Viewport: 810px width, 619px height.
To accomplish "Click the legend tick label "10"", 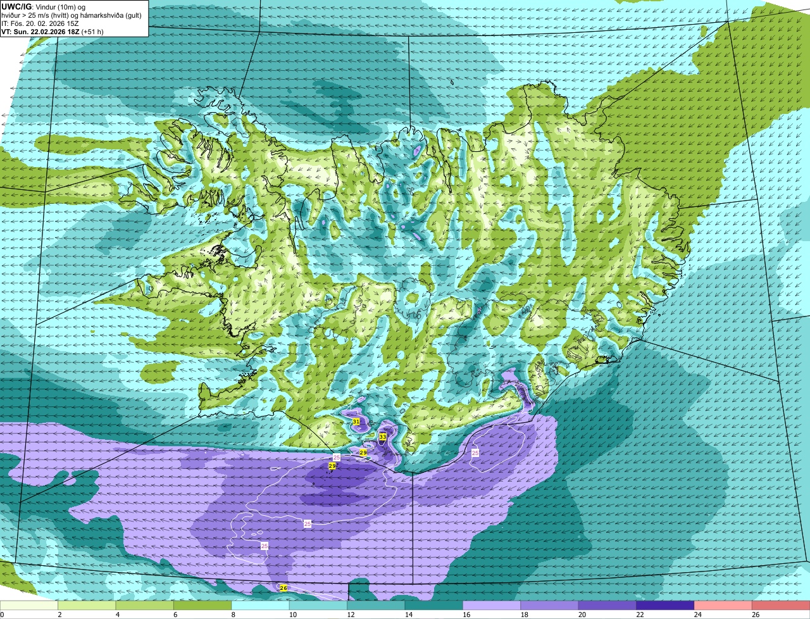I will click(292, 615).
